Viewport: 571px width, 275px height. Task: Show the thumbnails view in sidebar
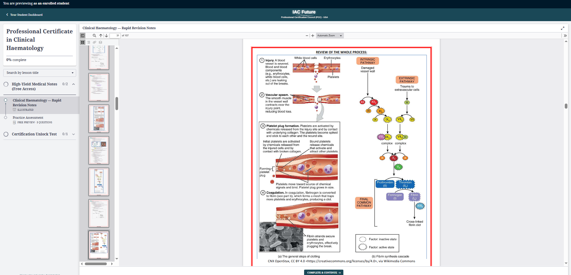pos(83,43)
